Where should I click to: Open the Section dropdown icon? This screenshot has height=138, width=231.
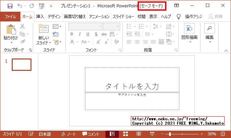(x=57, y=42)
